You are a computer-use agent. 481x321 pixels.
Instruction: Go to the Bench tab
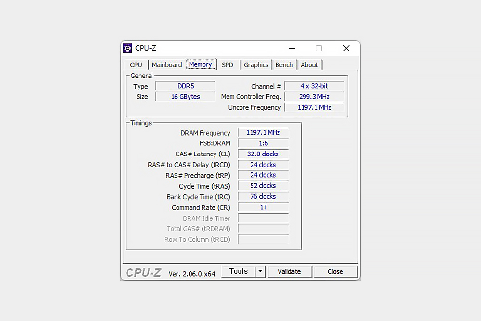coord(284,65)
